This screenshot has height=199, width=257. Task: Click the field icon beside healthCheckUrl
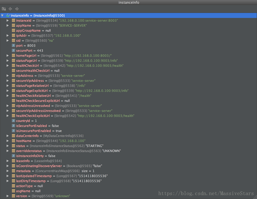13,66
